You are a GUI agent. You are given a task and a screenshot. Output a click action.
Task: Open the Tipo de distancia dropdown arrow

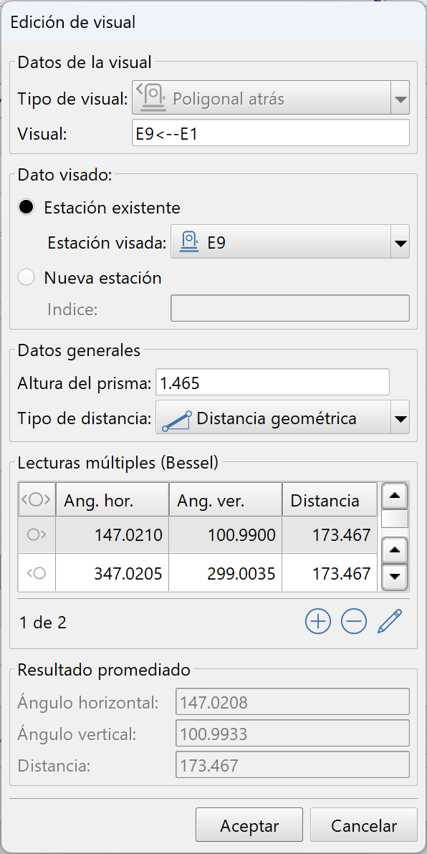pyautogui.click(x=400, y=420)
